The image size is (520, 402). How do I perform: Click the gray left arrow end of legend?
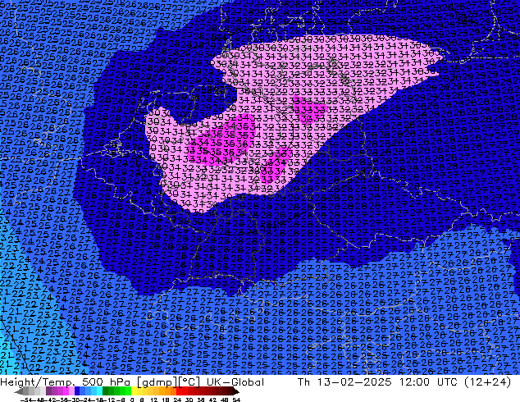click(x=19, y=391)
